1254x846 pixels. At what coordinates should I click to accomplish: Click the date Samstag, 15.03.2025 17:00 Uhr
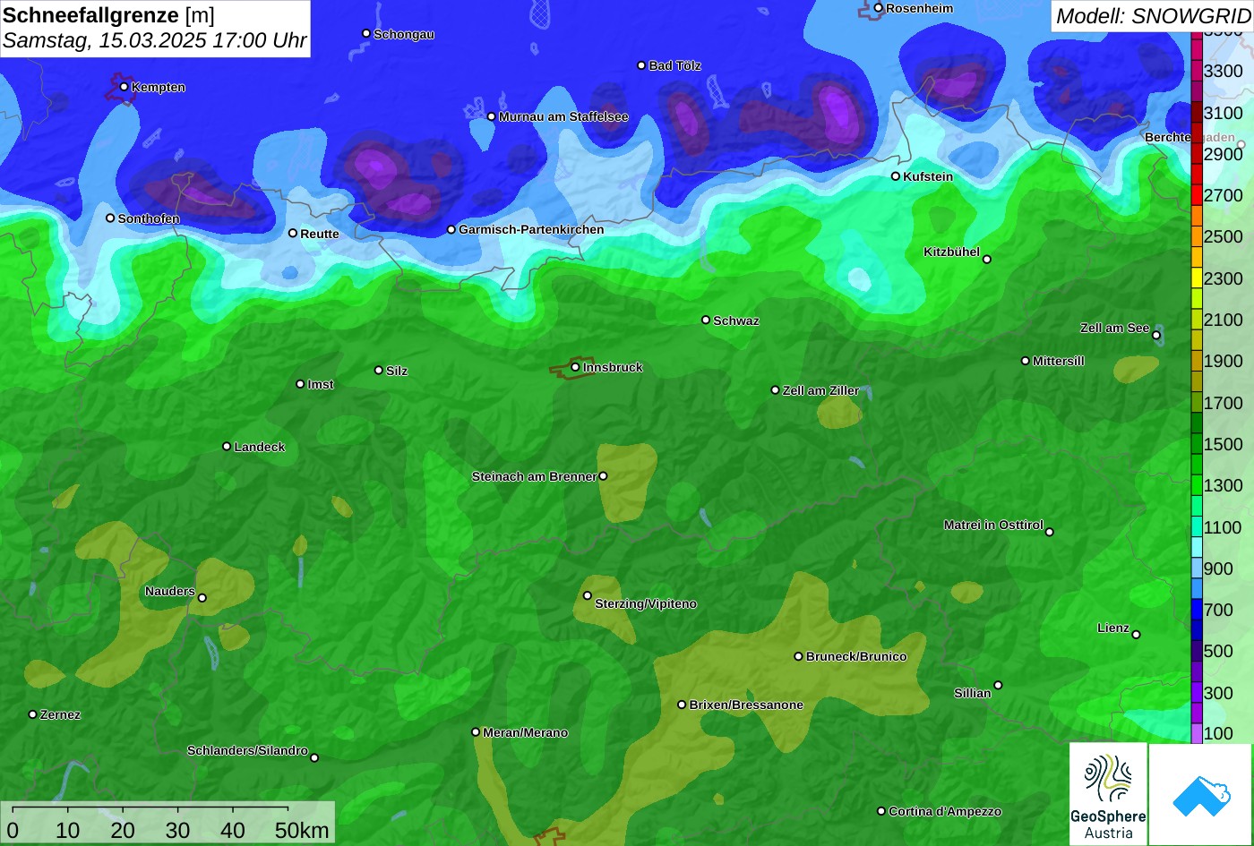154,41
